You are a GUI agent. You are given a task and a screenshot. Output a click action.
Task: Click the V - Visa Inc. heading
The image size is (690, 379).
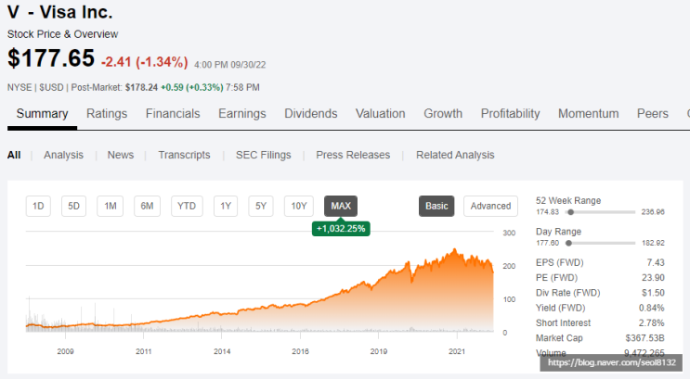tap(59, 12)
